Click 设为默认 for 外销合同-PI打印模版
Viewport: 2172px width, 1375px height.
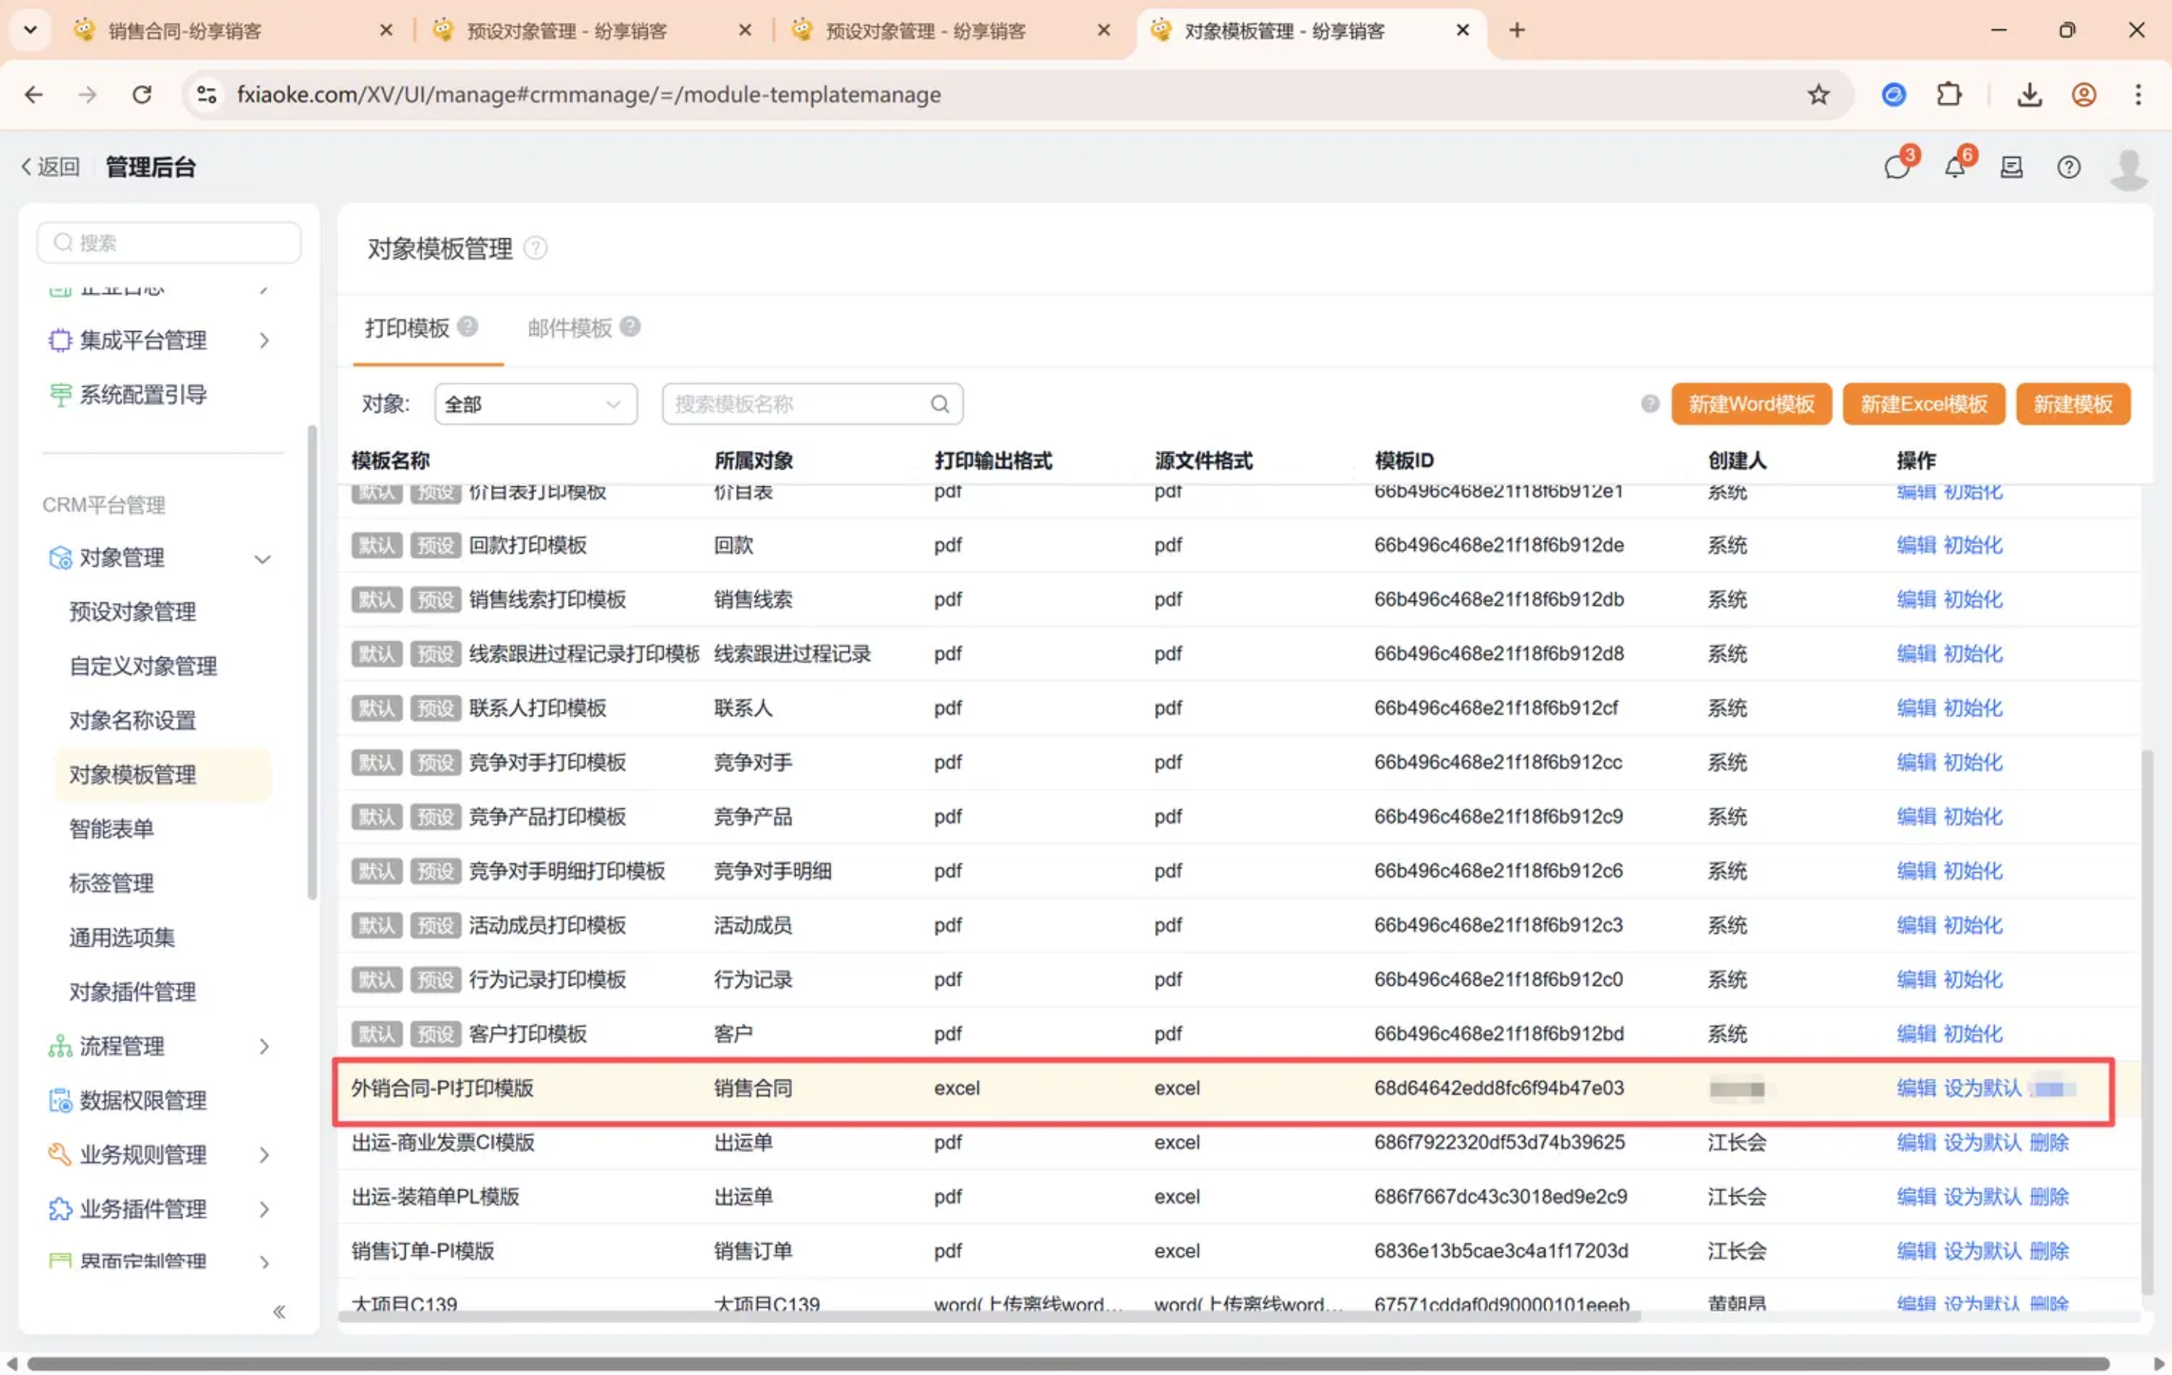tap(1982, 1087)
